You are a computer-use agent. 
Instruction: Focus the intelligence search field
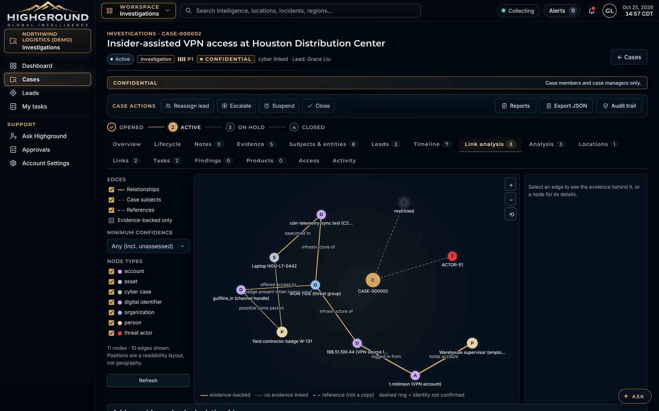click(x=301, y=11)
